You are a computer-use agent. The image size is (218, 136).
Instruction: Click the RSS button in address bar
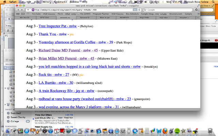135,10
